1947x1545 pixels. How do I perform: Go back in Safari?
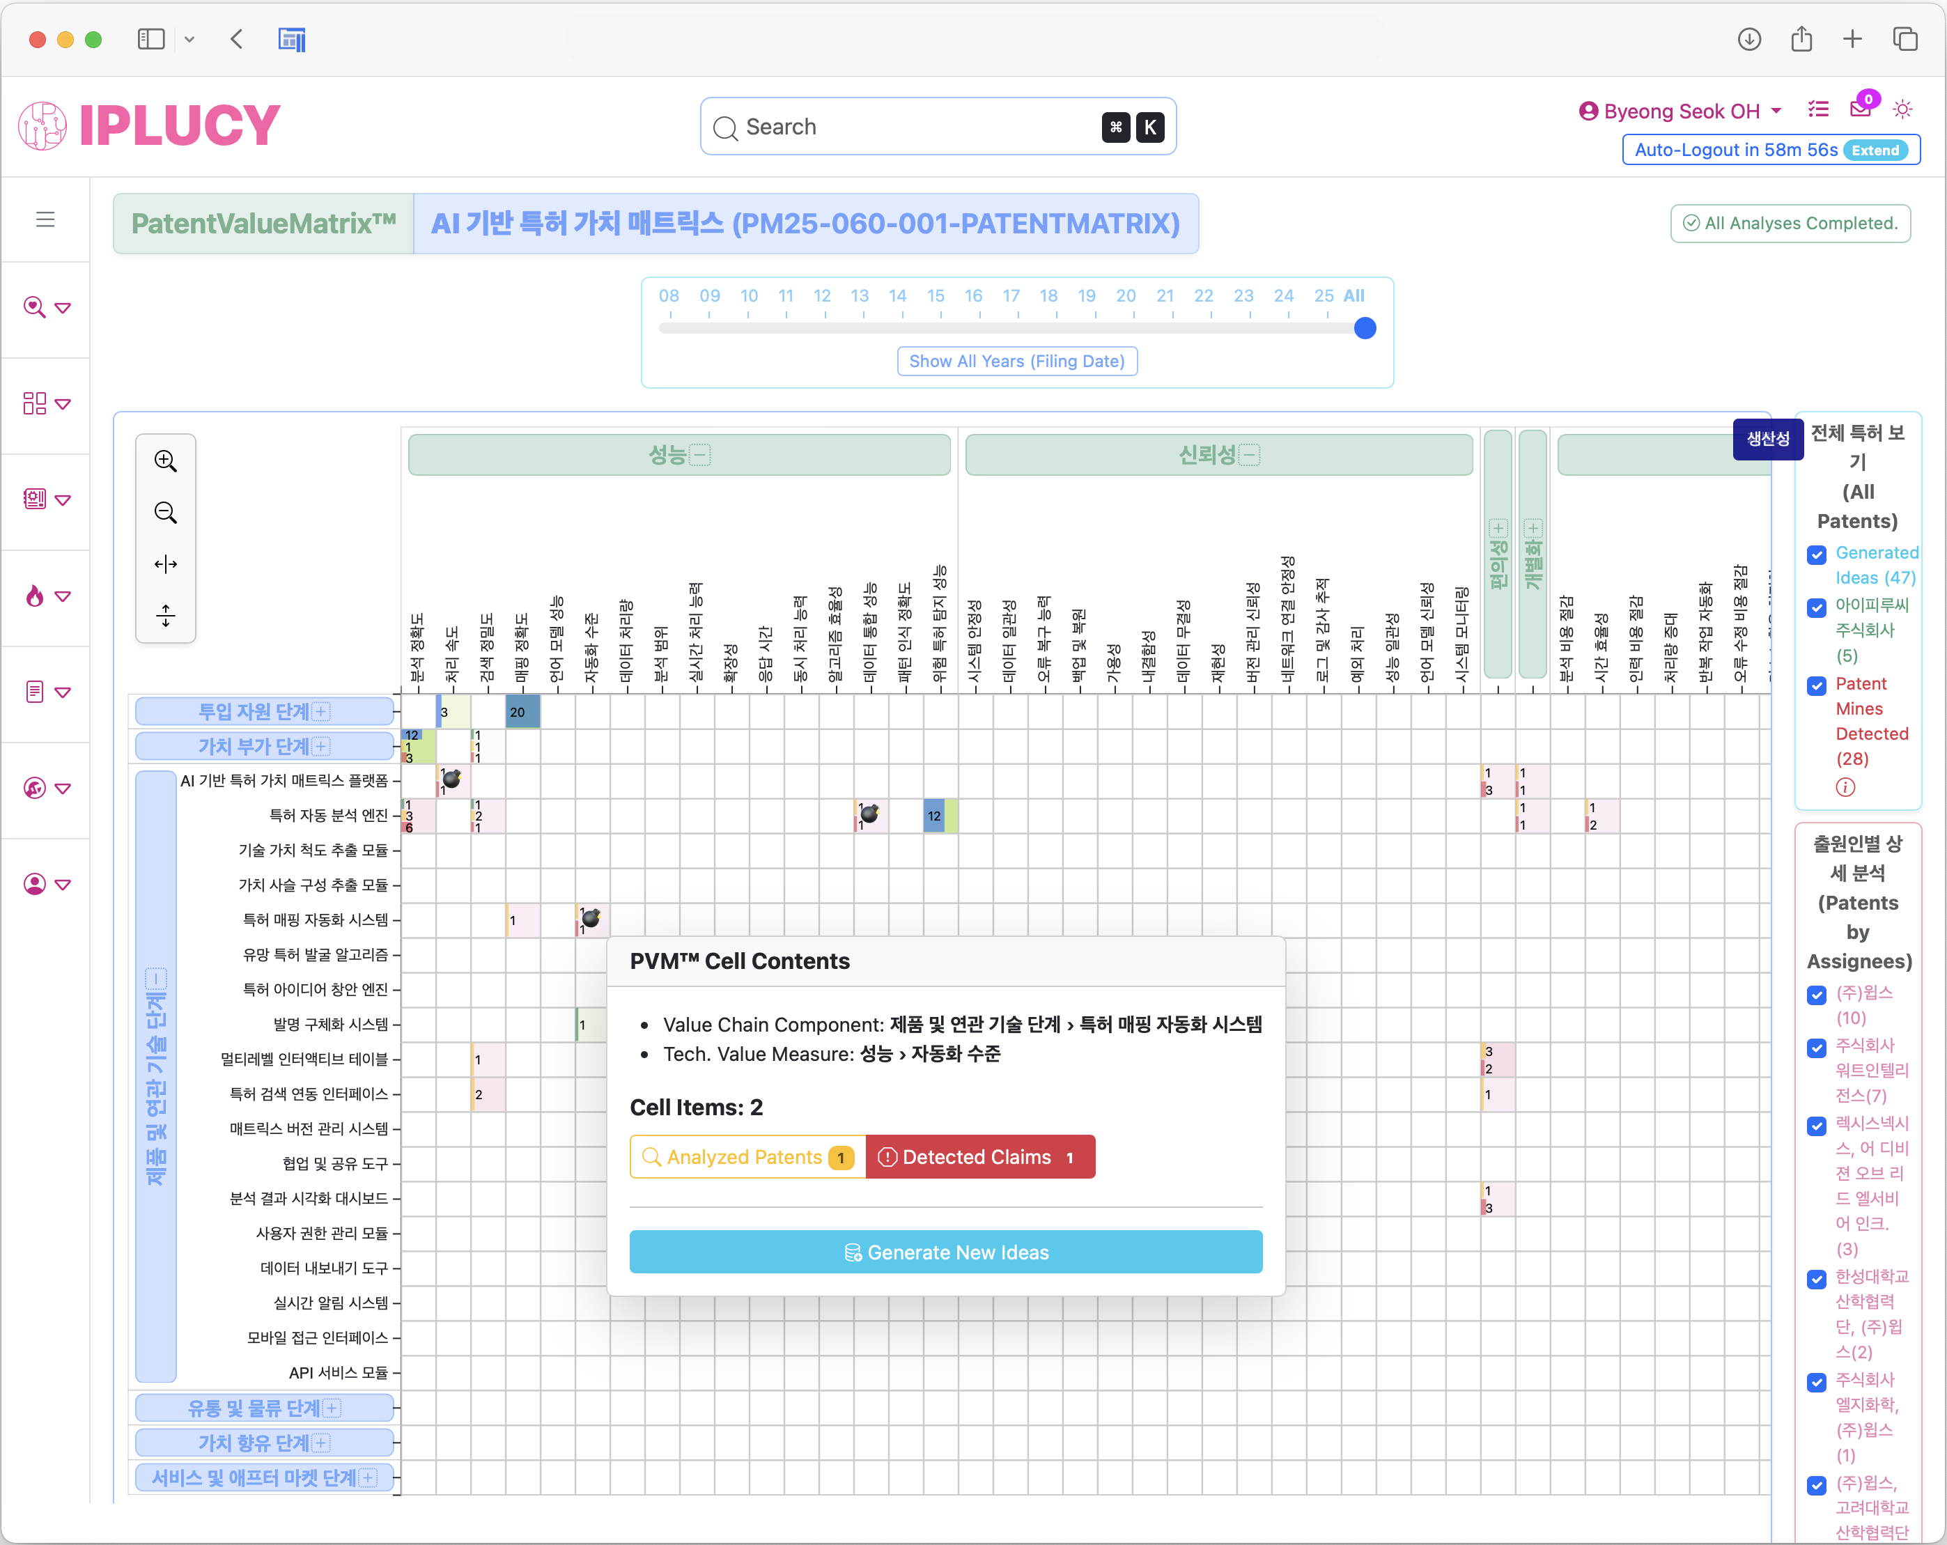click(237, 39)
